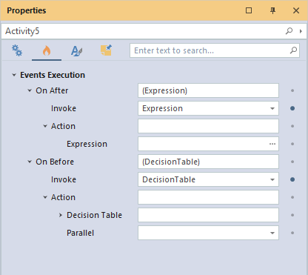Click the marker dot beside On Before row
Image resolution: width=308 pixels, height=275 pixels.
coord(292,162)
